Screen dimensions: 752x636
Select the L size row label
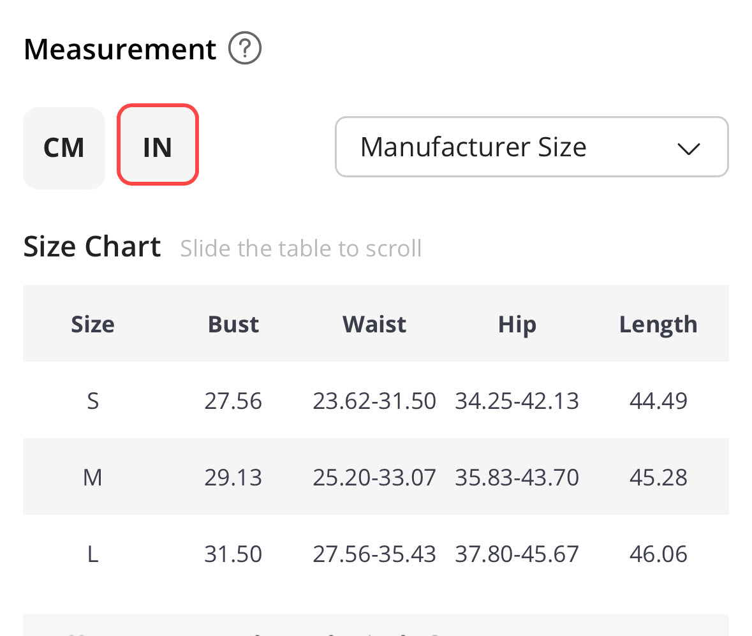pyautogui.click(x=92, y=554)
